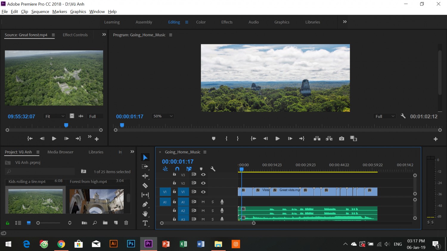The image size is (447, 251).
Task: Expand Project panel tabs overflow chevron
Action: 132,152
